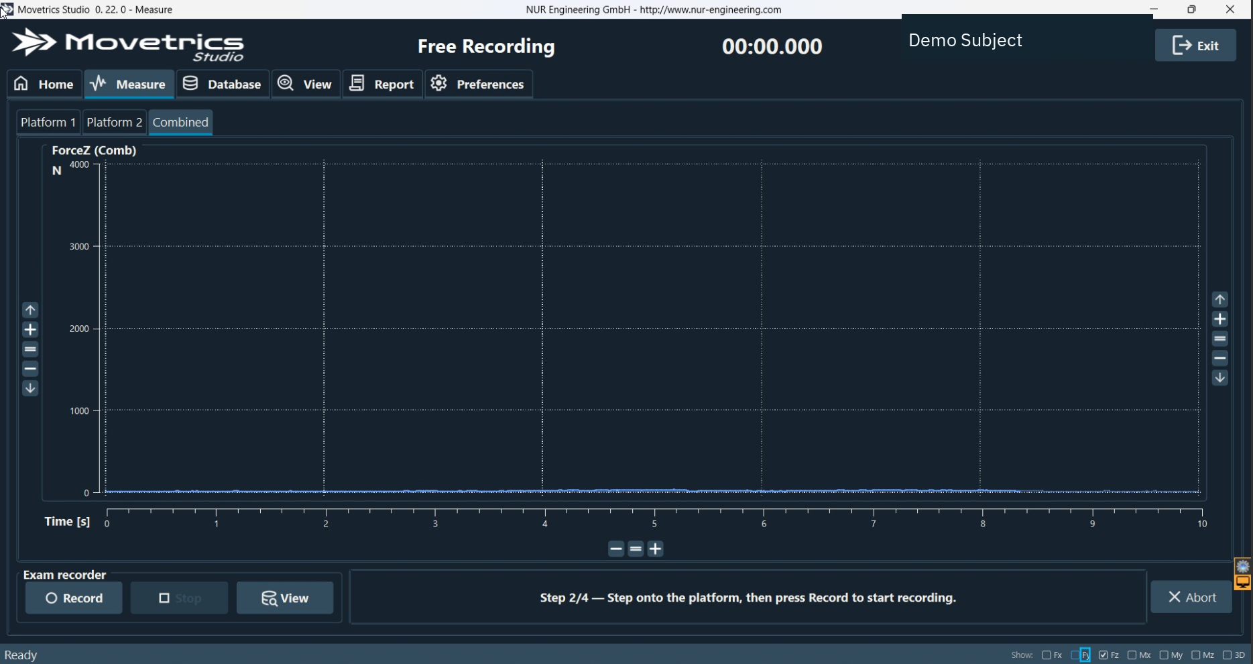1253x664 pixels.
Task: Click the Time [s] axis label
Action: (67, 521)
